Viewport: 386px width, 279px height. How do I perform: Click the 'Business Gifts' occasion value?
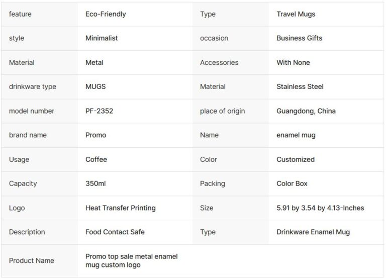pyautogui.click(x=300, y=38)
